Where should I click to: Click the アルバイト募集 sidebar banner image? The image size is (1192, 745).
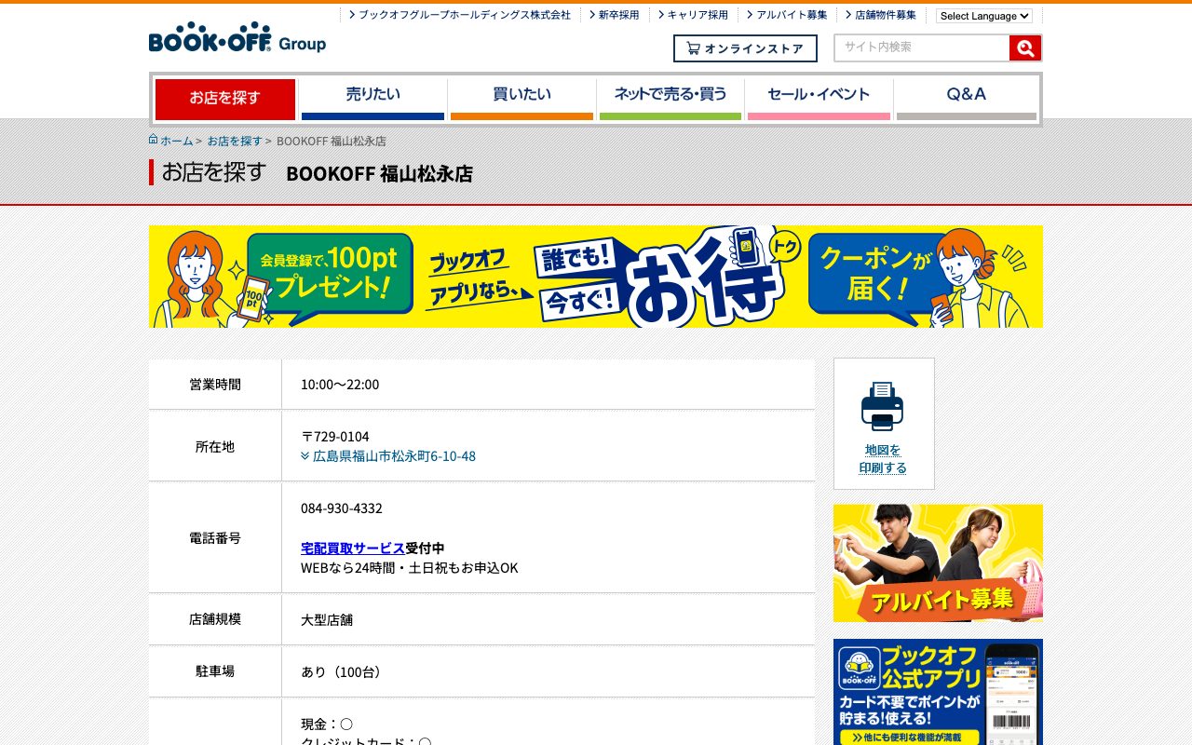click(938, 563)
